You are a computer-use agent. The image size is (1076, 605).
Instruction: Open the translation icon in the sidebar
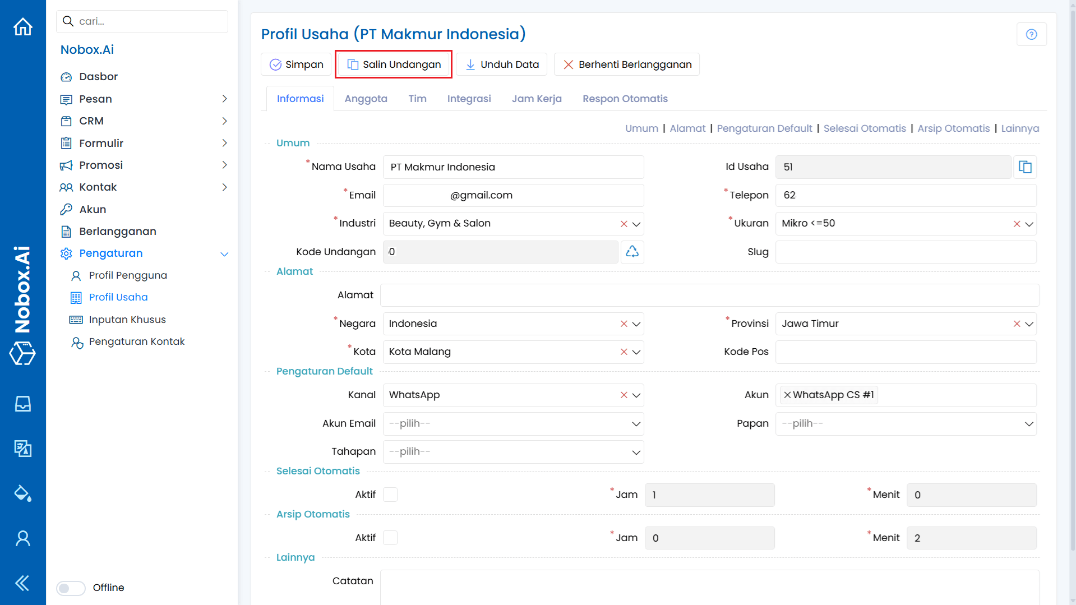[22, 449]
